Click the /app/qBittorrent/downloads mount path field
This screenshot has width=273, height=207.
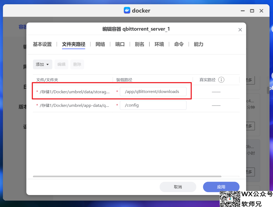pos(153,91)
